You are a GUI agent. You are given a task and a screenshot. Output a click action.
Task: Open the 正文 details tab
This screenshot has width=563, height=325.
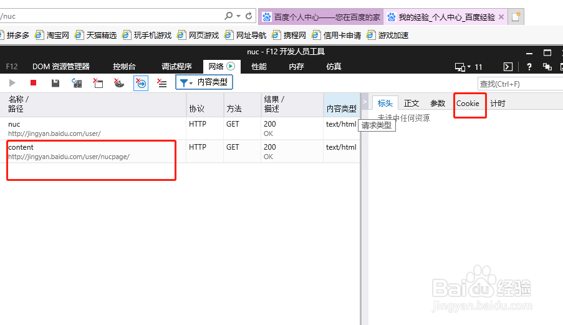click(411, 104)
